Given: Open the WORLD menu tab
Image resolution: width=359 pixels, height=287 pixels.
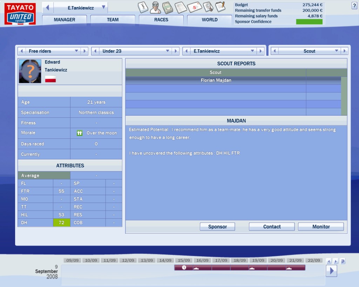Looking at the screenshot, I should [x=209, y=20].
